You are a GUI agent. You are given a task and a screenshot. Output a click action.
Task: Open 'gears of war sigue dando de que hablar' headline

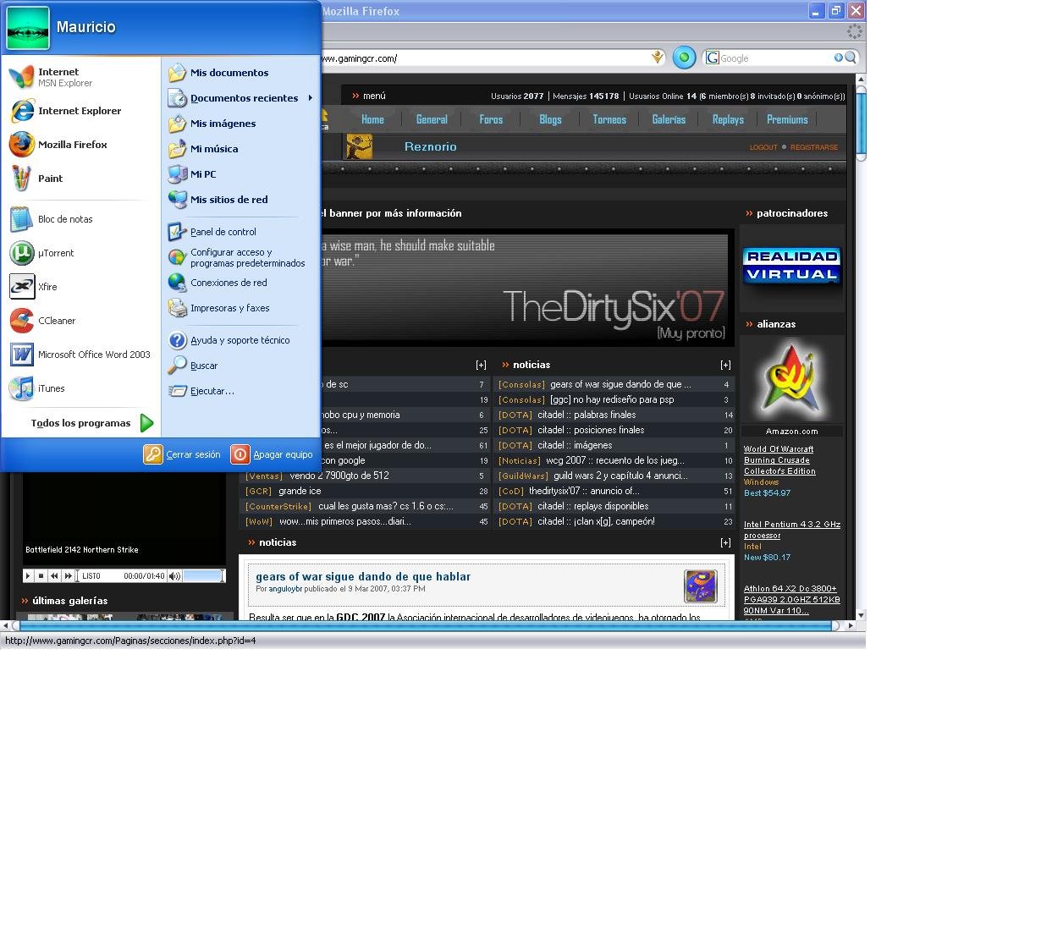[363, 576]
